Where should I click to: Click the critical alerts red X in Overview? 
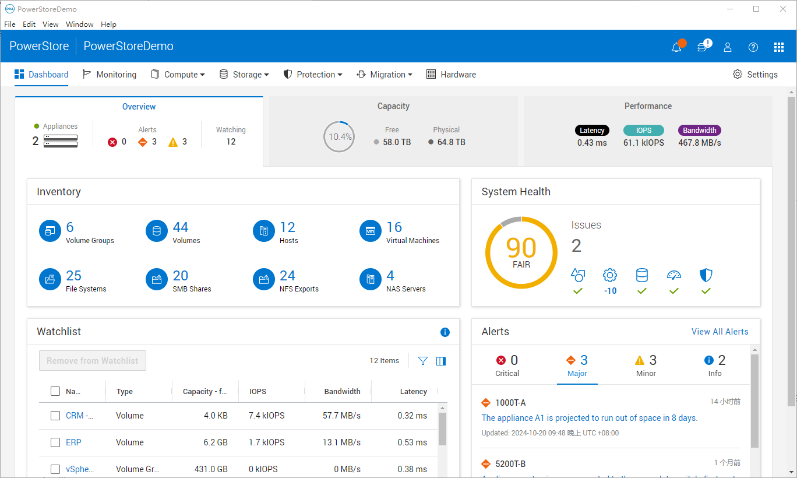[112, 142]
